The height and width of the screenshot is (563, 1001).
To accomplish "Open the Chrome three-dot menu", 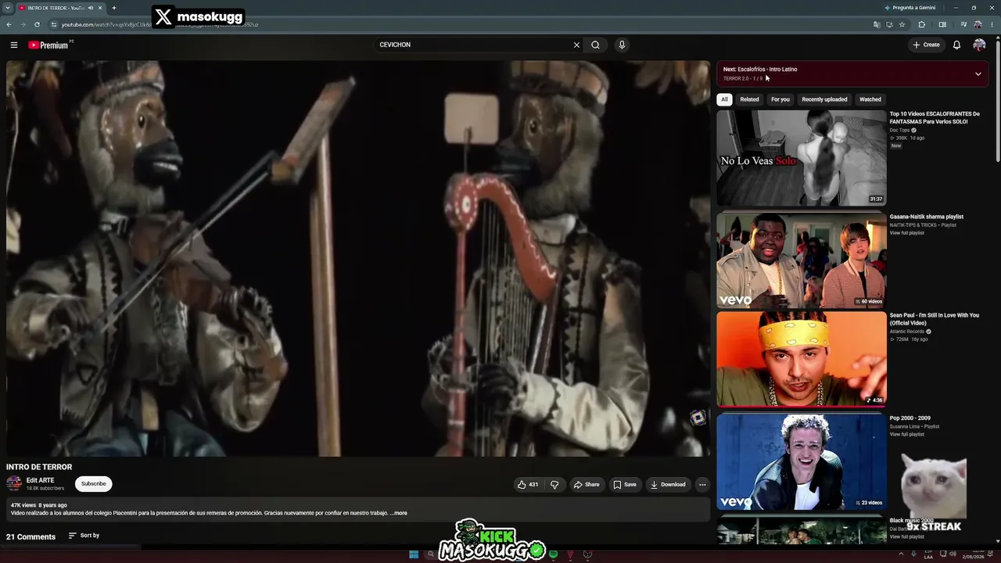I will tap(992, 24).
